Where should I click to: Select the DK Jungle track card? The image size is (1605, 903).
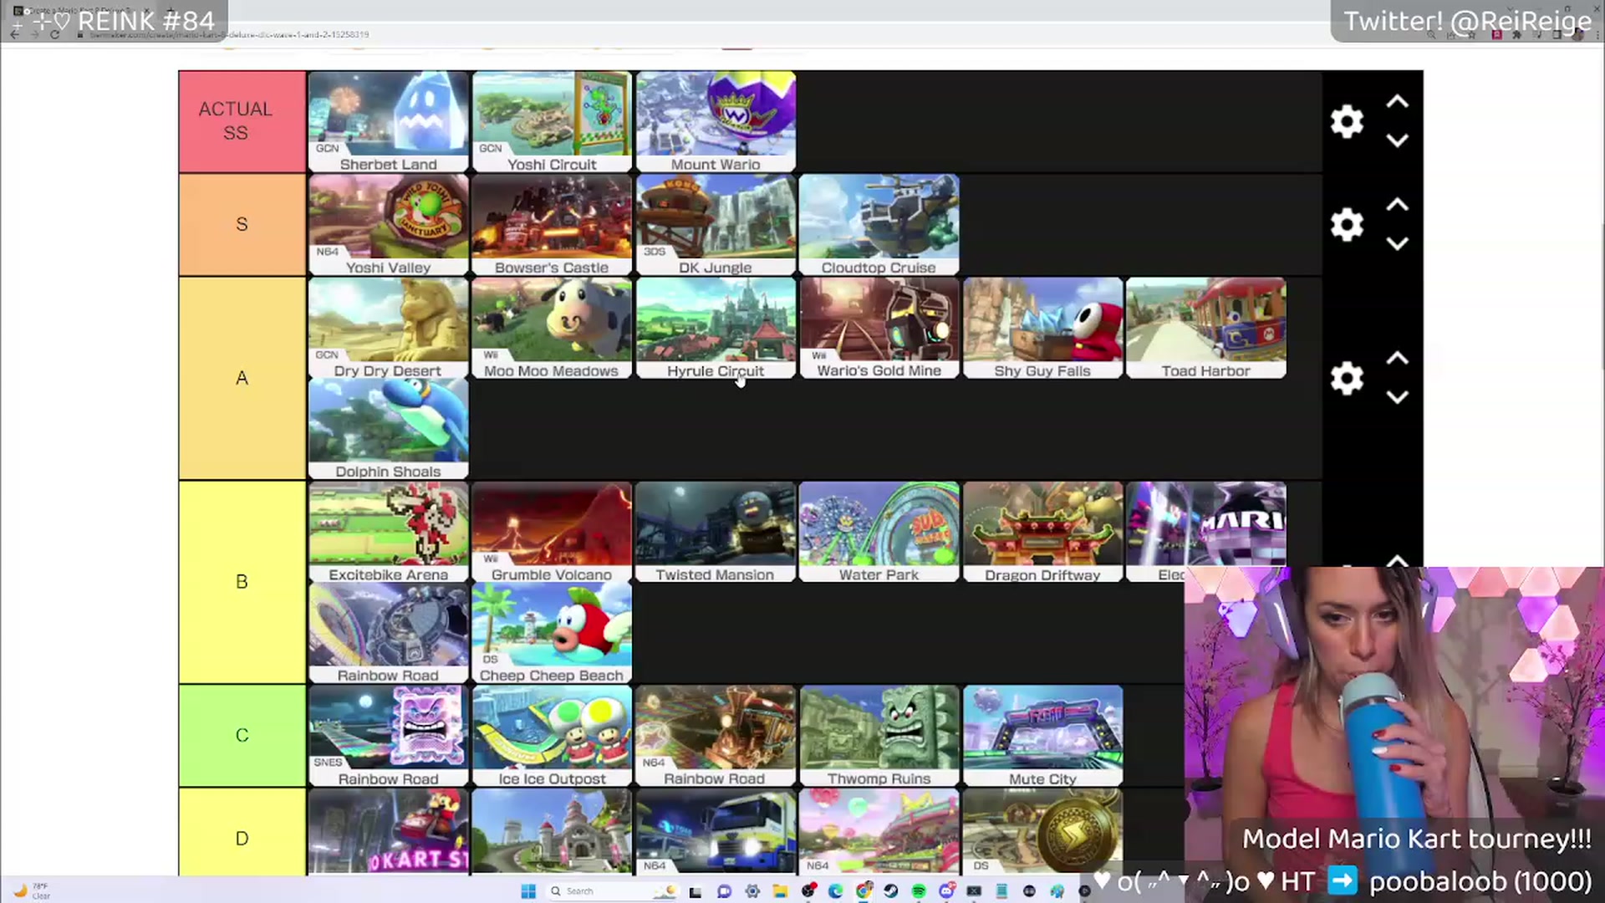tap(716, 225)
